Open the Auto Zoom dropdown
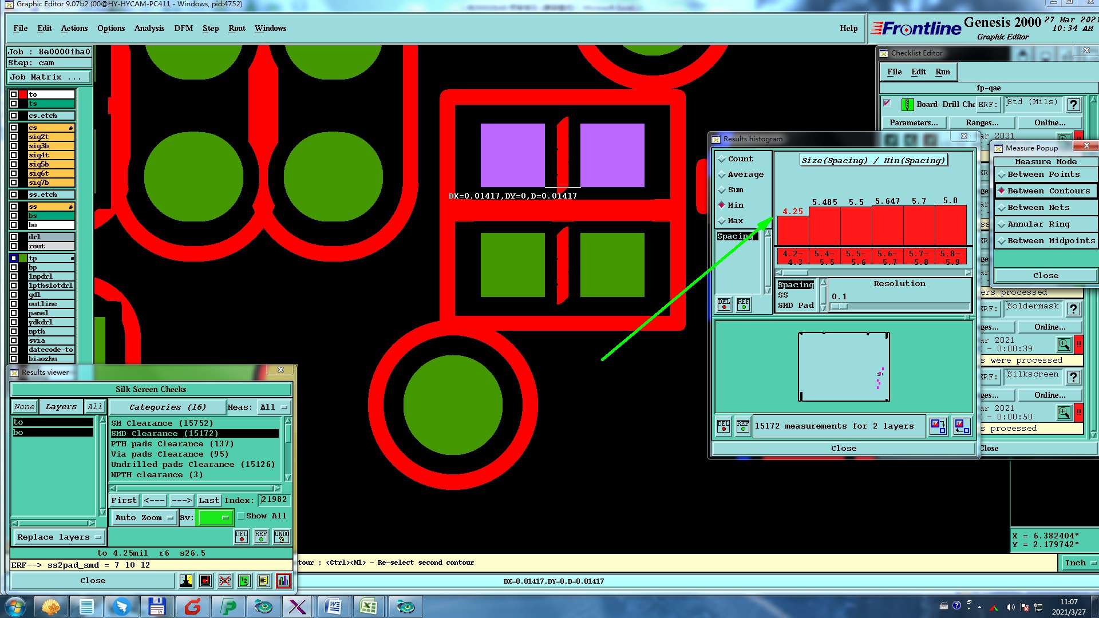The image size is (1099, 618). 144,518
